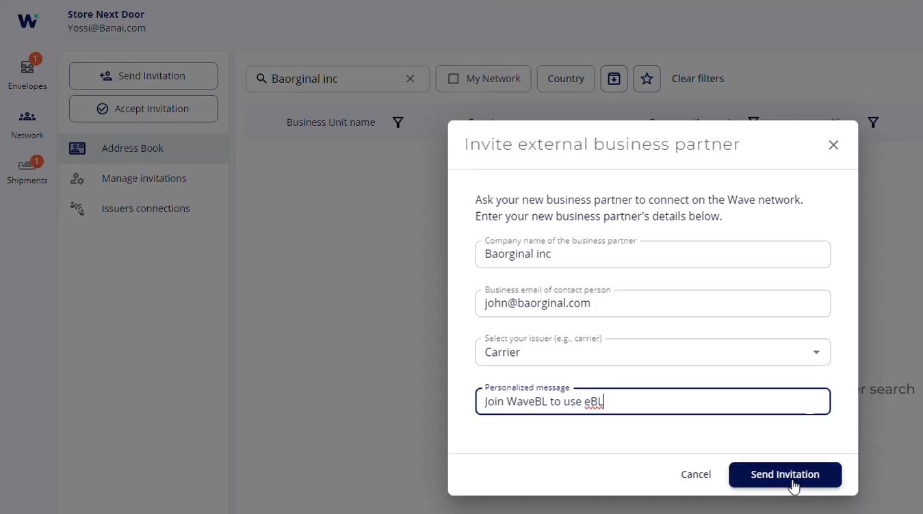This screenshot has width=923, height=514.
Task: Open the Country filter dropdown
Action: coord(565,79)
